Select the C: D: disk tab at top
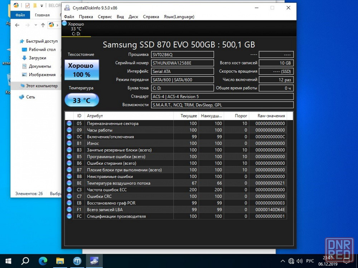 click(x=76, y=29)
